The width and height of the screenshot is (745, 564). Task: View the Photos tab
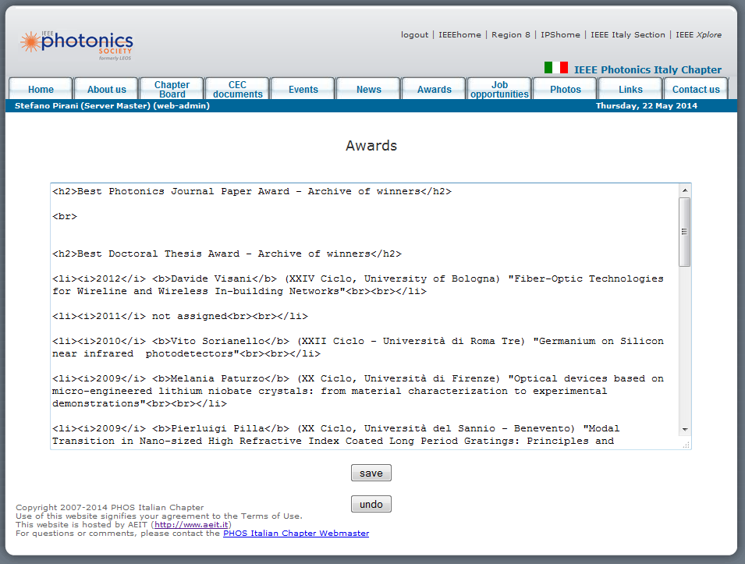(566, 90)
